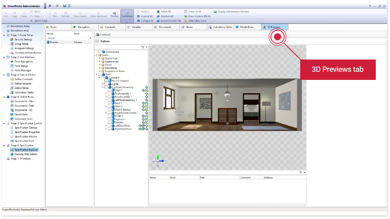Expand the Appearances folder in tree
This screenshot has width=390, height=219.
[x=100, y=61]
